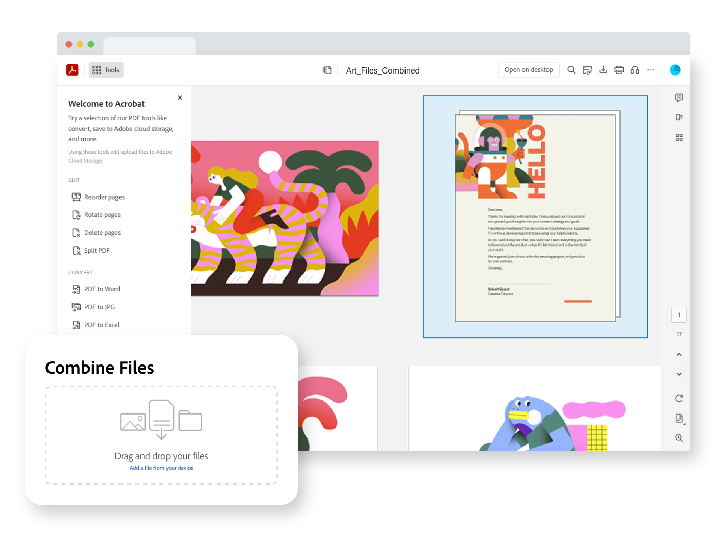715x536 pixels.
Task: Go to next page with down chevron
Action: click(x=679, y=374)
